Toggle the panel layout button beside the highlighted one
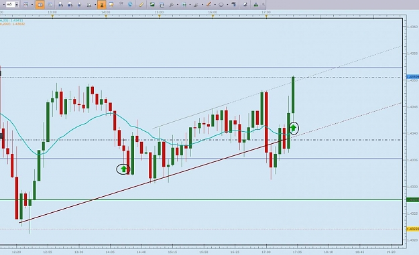419x255 pixels. 50,4
